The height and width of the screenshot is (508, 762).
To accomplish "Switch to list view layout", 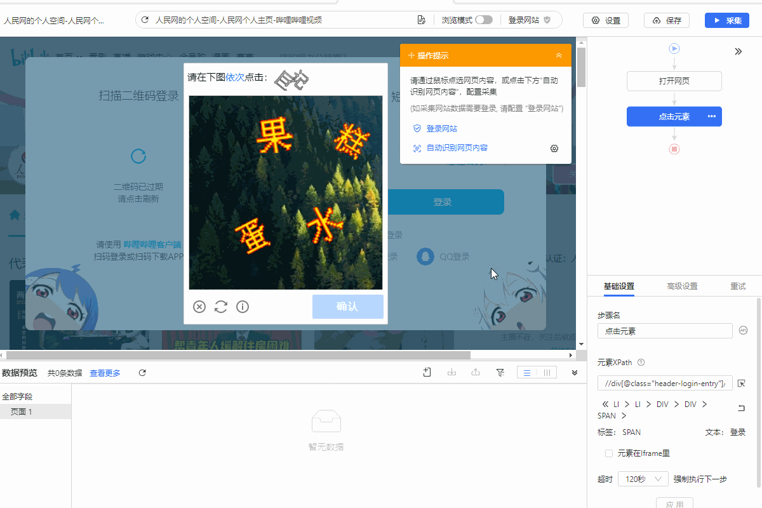I will click(527, 373).
